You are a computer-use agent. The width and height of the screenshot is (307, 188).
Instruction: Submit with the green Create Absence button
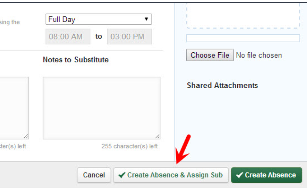point(267,175)
